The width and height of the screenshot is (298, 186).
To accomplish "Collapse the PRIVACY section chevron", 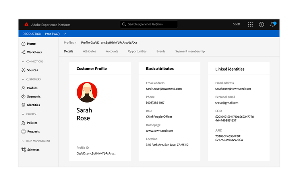I will (x=23, y=114).
